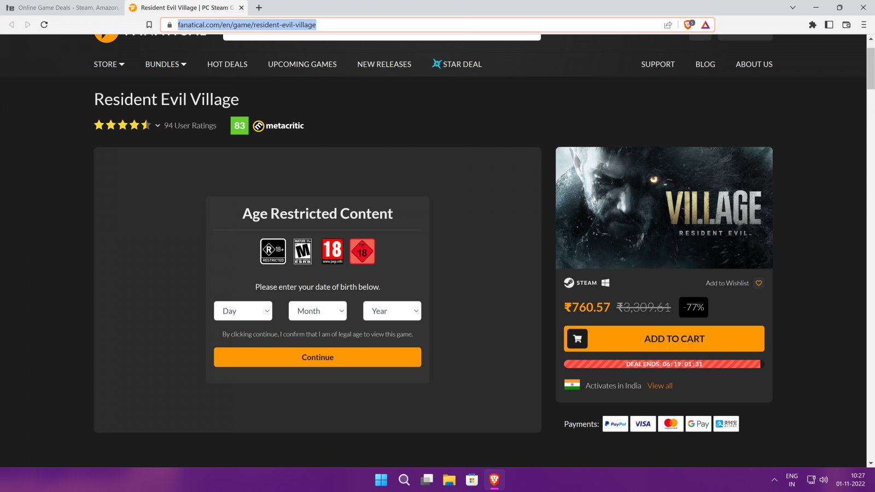Click the ESRB Mature 17+ rating icon
The width and height of the screenshot is (875, 492).
pyautogui.click(x=302, y=251)
